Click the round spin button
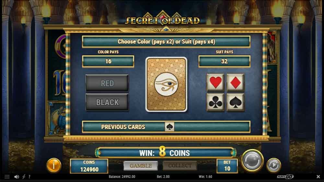This screenshot has height=182, width=324. point(252,160)
